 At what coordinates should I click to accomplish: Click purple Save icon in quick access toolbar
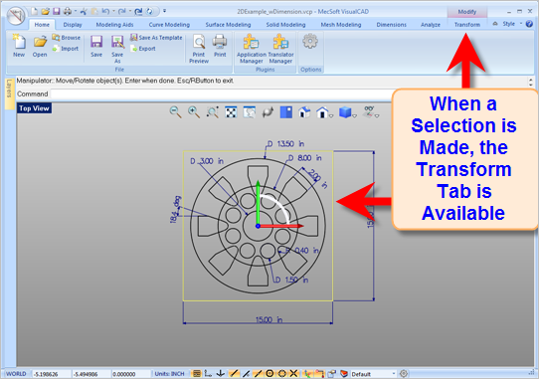tap(57, 11)
